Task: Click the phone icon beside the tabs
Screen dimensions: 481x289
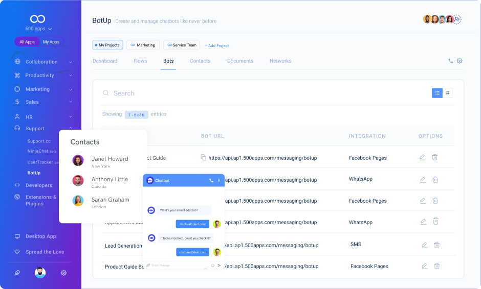Action: [450, 61]
